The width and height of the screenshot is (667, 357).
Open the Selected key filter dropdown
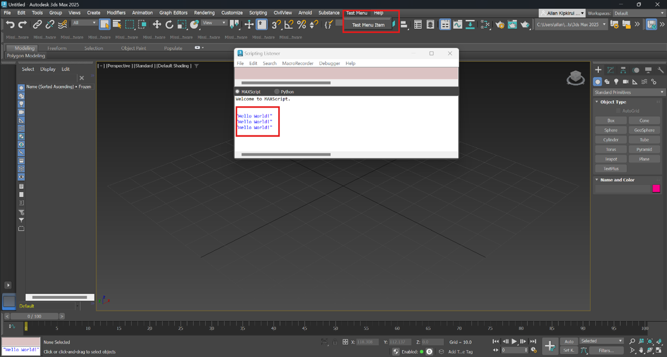coord(602,341)
